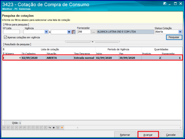Click the Quantidades band header

[x=161, y=49]
